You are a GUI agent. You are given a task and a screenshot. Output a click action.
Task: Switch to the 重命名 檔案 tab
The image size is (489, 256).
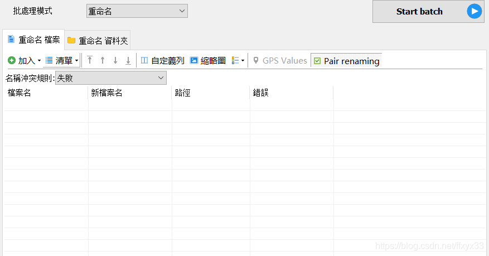click(x=33, y=40)
